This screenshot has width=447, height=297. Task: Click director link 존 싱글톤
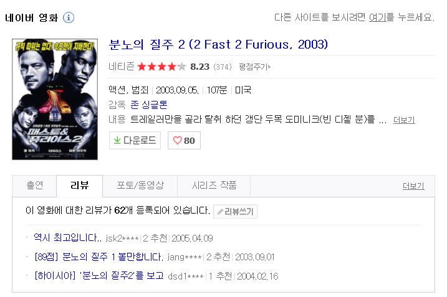(x=149, y=105)
